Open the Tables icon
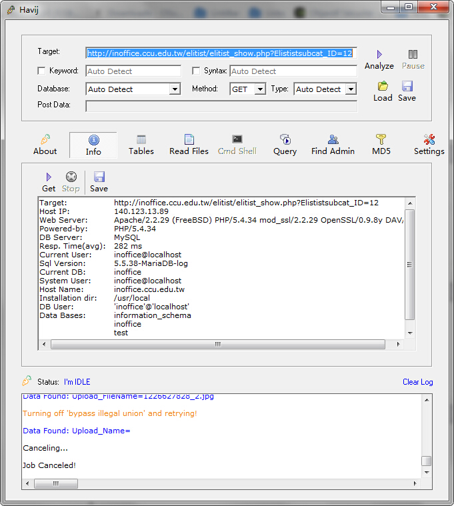Image resolution: width=454 pixels, height=506 pixels. pyautogui.click(x=141, y=139)
